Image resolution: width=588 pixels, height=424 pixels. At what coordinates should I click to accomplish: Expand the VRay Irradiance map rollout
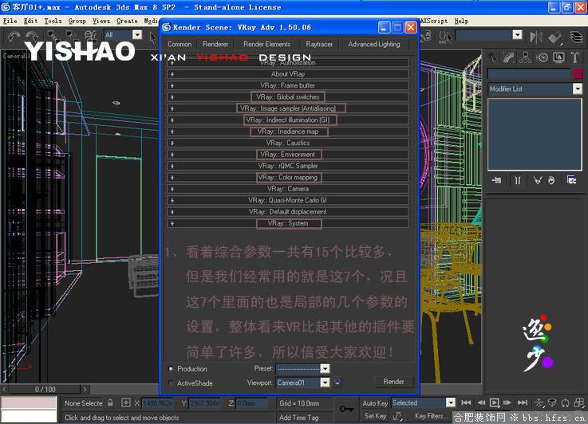(288, 132)
